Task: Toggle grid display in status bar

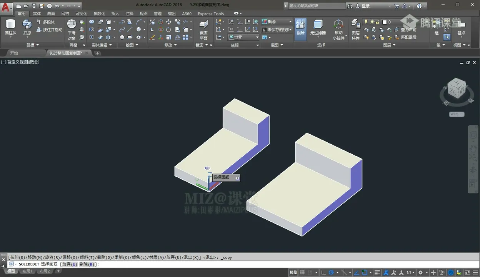Action: 303,272
